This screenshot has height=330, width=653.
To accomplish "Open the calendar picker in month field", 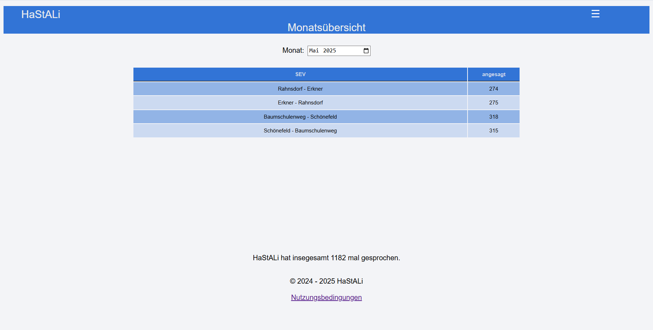I will point(366,51).
